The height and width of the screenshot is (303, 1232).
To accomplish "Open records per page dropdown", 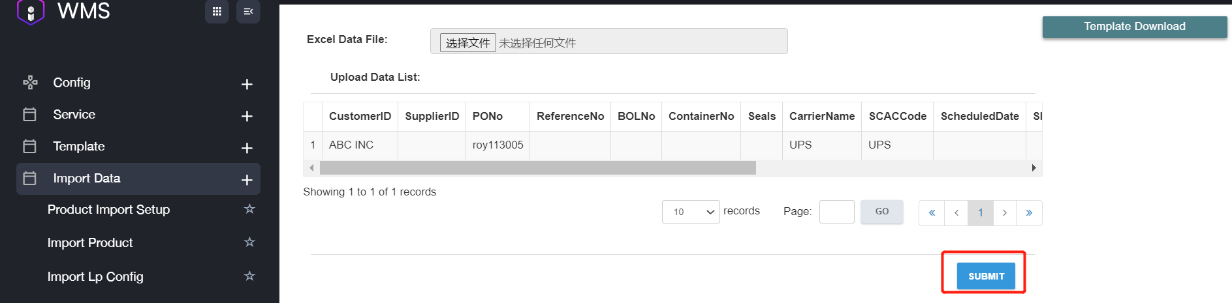I will [x=691, y=212].
